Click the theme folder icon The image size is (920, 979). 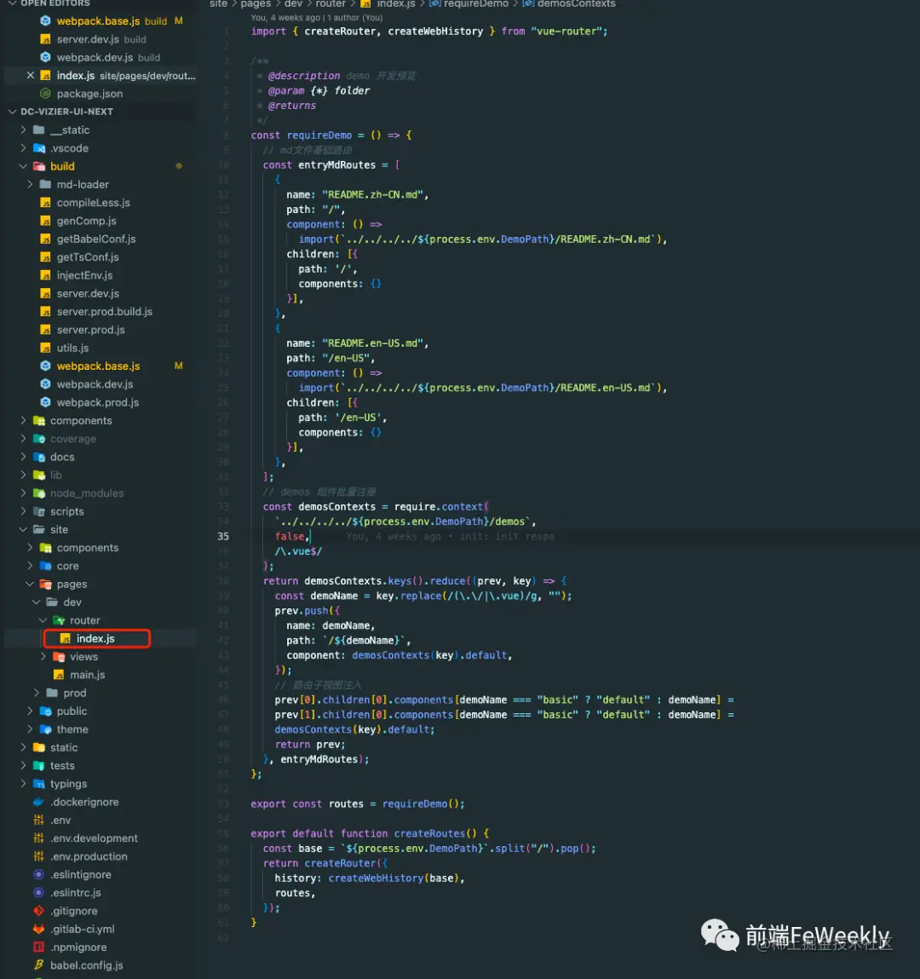(x=45, y=728)
